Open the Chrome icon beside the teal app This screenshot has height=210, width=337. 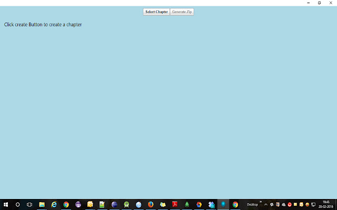pos(235,204)
